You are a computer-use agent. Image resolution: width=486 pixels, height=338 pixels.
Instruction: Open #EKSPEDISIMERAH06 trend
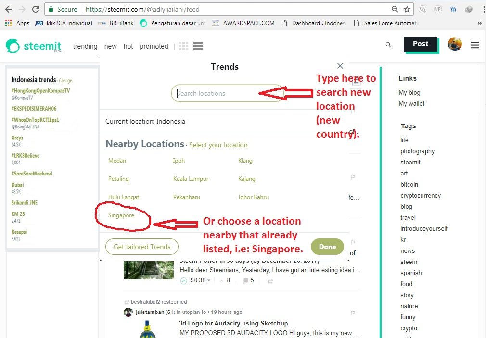(34, 109)
